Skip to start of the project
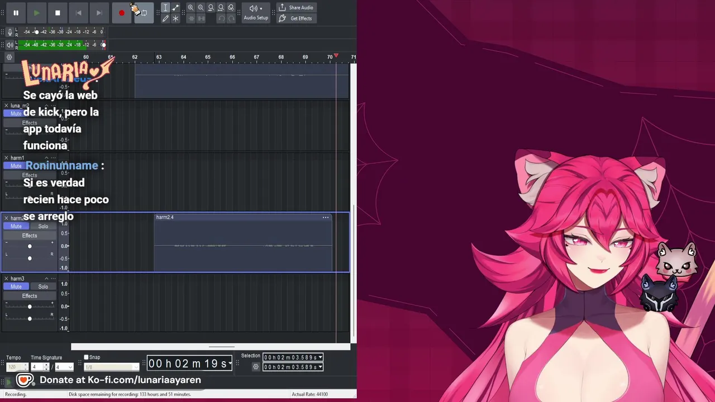The width and height of the screenshot is (715, 402). pyautogui.click(x=78, y=13)
